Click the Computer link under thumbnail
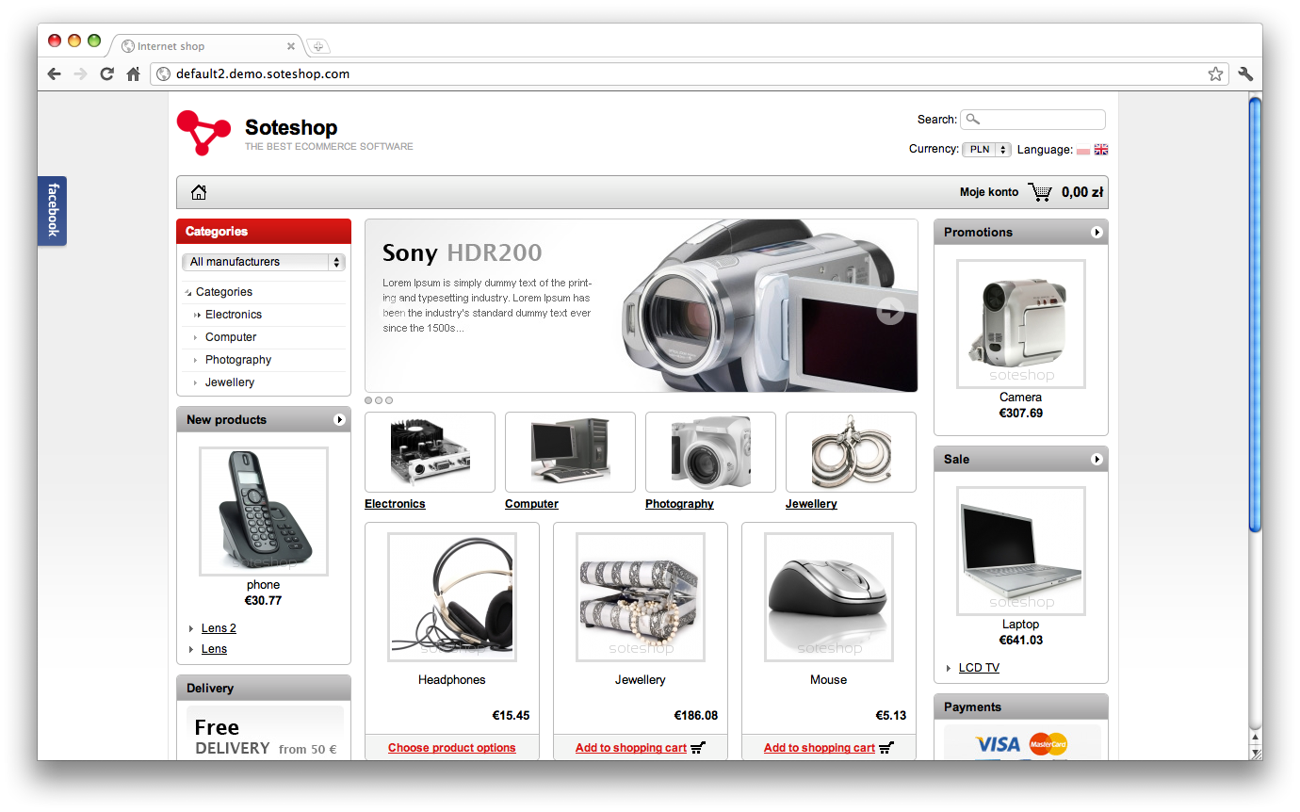Viewport: 1300px width, 812px height. pos(531,504)
